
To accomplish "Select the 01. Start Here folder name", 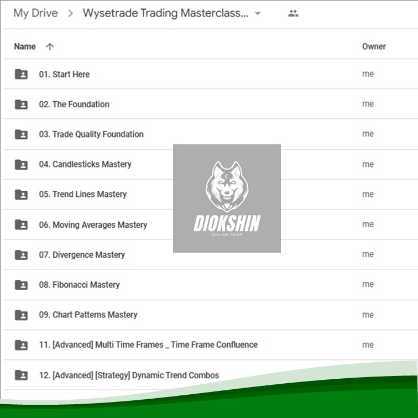I will [x=64, y=74].
